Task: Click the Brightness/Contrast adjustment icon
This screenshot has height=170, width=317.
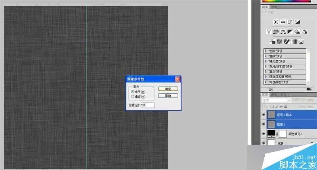Action: tap(275, 22)
